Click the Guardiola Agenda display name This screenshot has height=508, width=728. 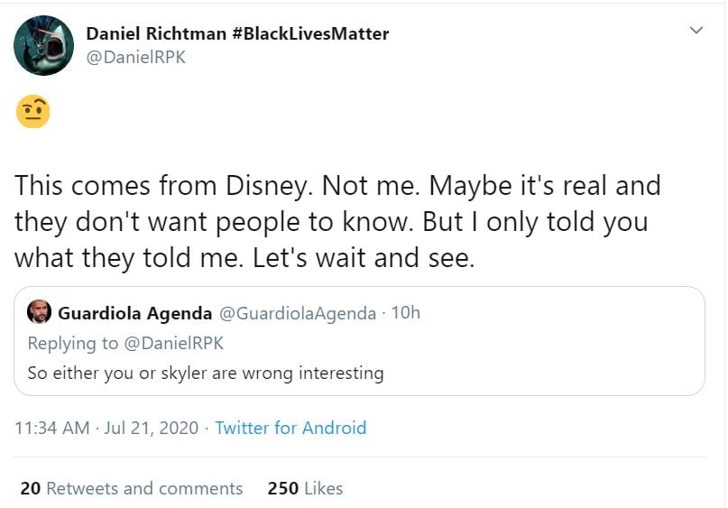click(135, 313)
